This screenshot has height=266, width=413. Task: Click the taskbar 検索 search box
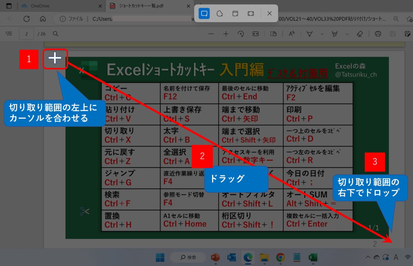188,257
